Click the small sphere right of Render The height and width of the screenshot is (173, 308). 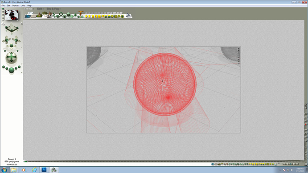click(x=16, y=68)
